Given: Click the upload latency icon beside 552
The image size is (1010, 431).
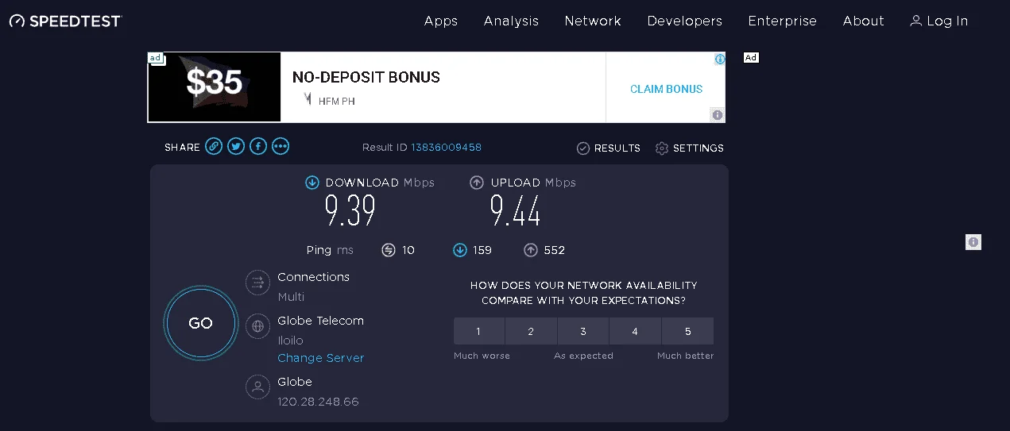Looking at the screenshot, I should pyautogui.click(x=531, y=250).
